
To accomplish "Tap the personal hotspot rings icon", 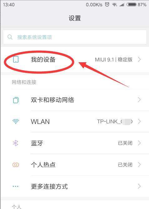I will [x=16, y=165].
